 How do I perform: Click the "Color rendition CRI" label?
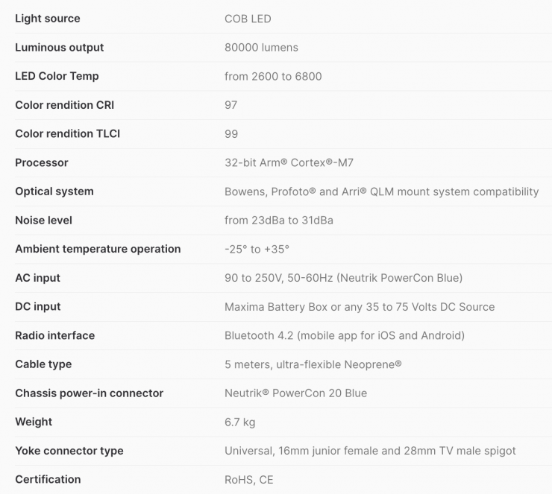[65, 105]
